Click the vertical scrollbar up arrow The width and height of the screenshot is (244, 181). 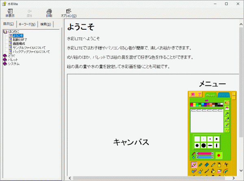tap(241, 24)
